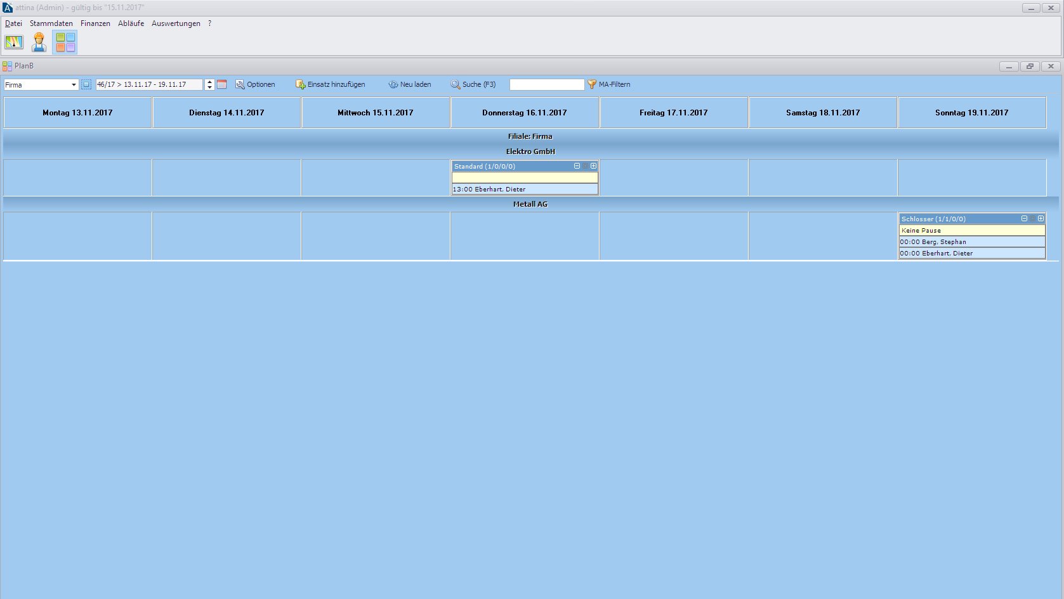The image size is (1064, 599).
Task: Click Suche (F3)
Action: [473, 84]
